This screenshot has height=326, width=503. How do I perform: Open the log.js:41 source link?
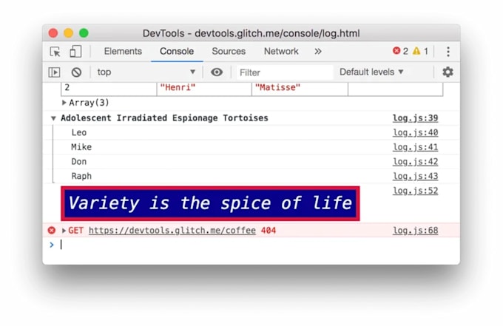point(416,147)
